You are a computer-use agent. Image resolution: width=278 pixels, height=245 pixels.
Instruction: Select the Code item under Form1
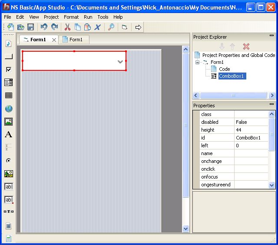click(x=224, y=69)
